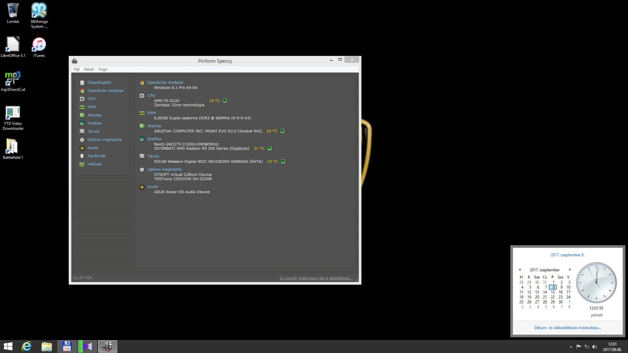Image resolution: width=628 pixels, height=353 pixels.
Task: Select the mp3DirectCut desktop shortcut
Action: [13, 81]
